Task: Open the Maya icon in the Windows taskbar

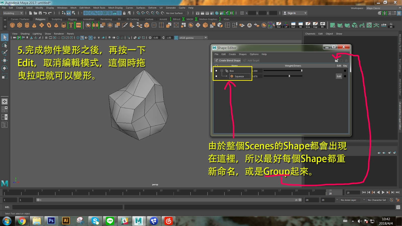Action: pos(139,221)
